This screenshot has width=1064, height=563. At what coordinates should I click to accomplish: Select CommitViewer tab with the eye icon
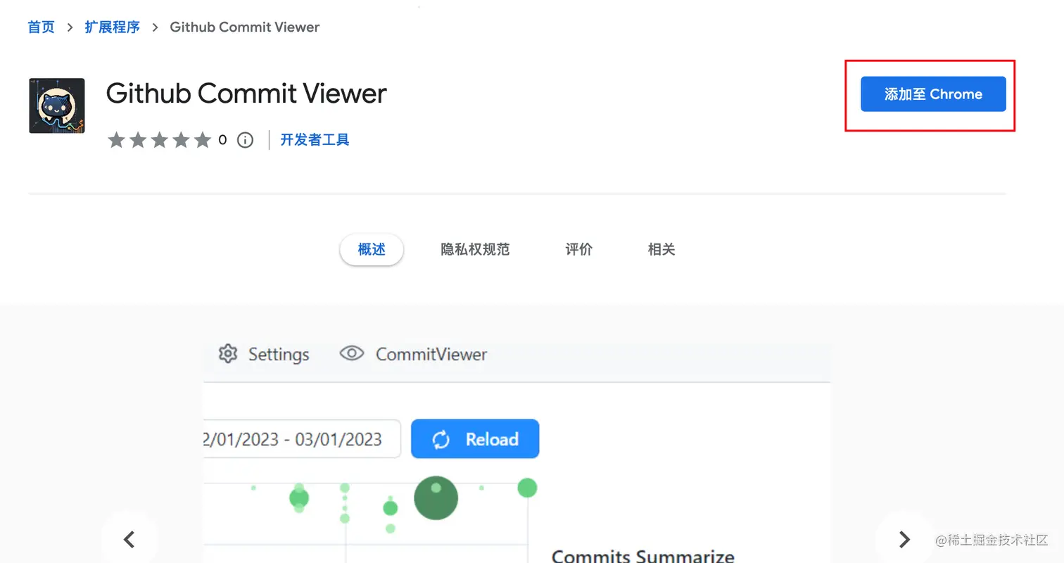point(414,354)
